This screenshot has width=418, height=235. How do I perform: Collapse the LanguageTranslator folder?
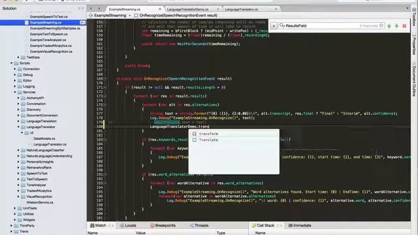tap(18, 127)
